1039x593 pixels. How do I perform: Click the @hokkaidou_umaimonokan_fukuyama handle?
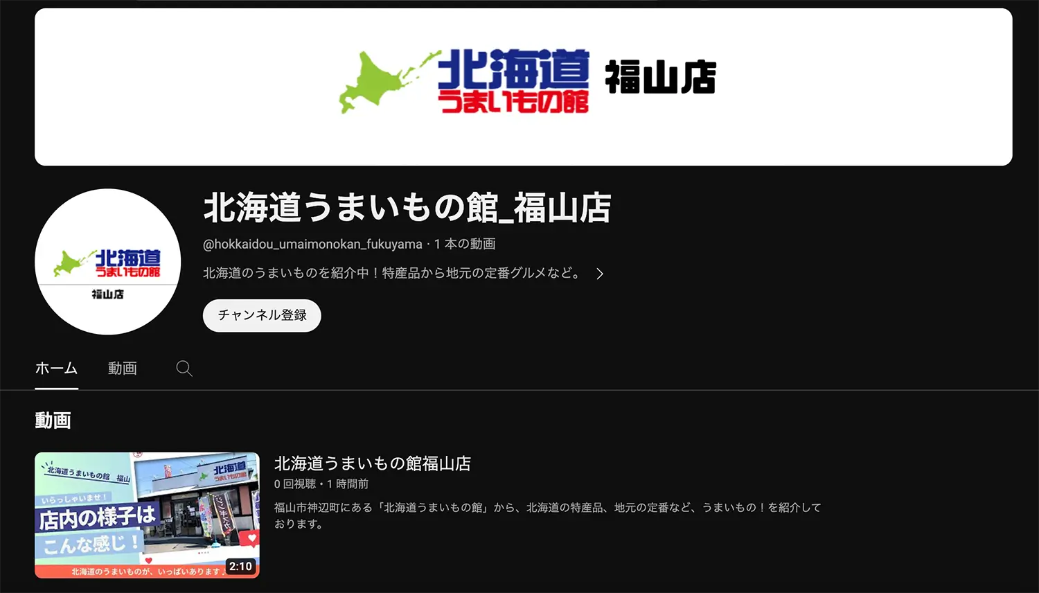[x=312, y=244]
